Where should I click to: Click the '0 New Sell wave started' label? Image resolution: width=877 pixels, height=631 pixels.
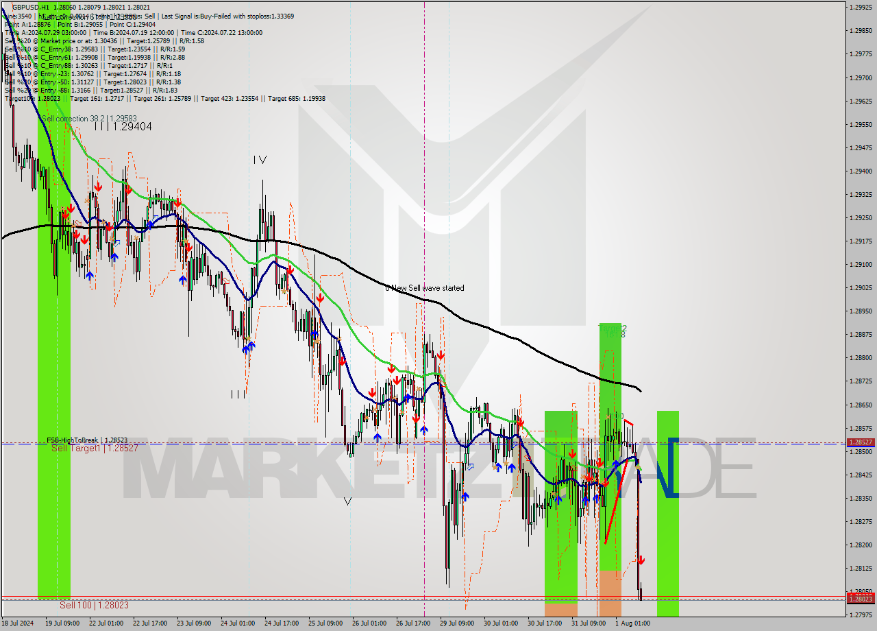coord(424,288)
